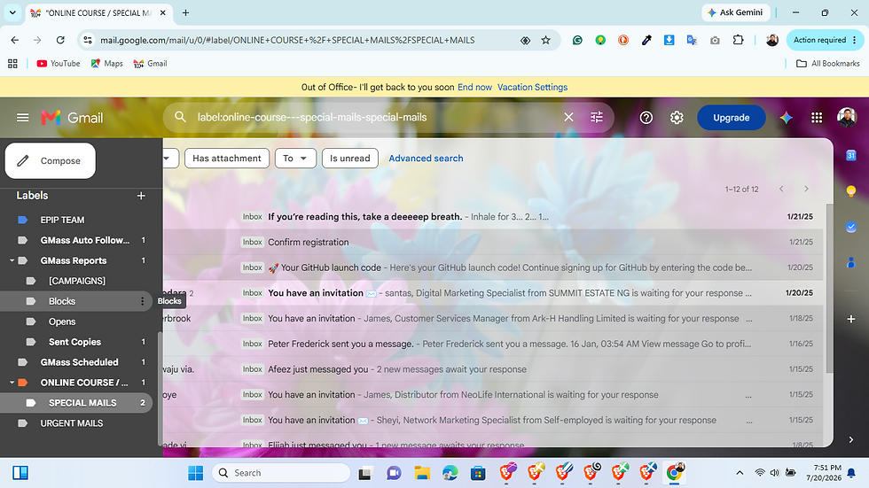Image resolution: width=869 pixels, height=488 pixels.
Task: Open Google Tasks in side panel
Action: click(x=851, y=227)
